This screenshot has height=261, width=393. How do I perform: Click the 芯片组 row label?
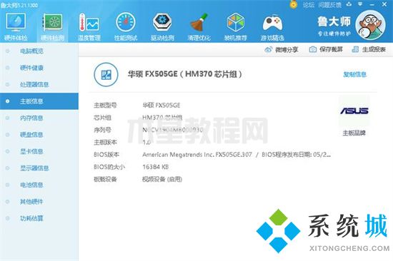tap(102, 118)
